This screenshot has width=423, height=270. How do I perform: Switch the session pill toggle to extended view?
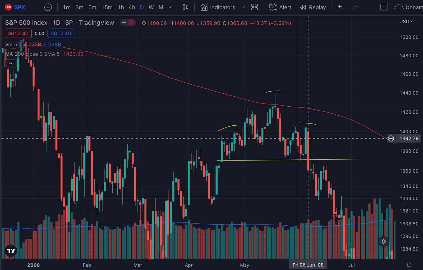(131, 23)
